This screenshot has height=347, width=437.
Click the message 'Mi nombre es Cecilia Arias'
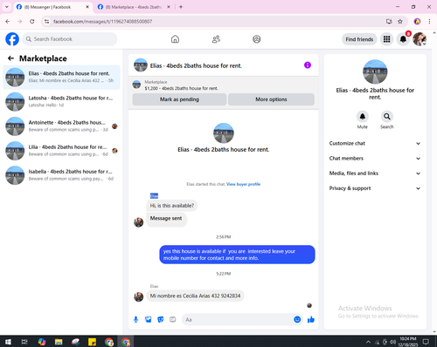[x=195, y=296]
